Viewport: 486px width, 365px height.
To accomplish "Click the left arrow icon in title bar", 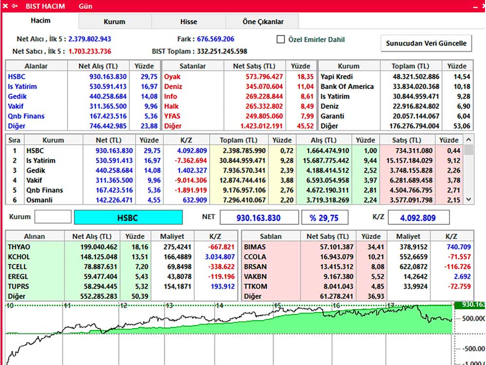I will (x=15, y=6).
